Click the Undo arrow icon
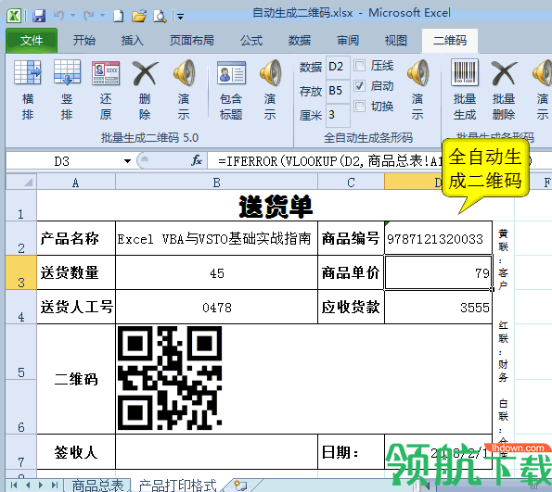552x492 pixels. 58,16
